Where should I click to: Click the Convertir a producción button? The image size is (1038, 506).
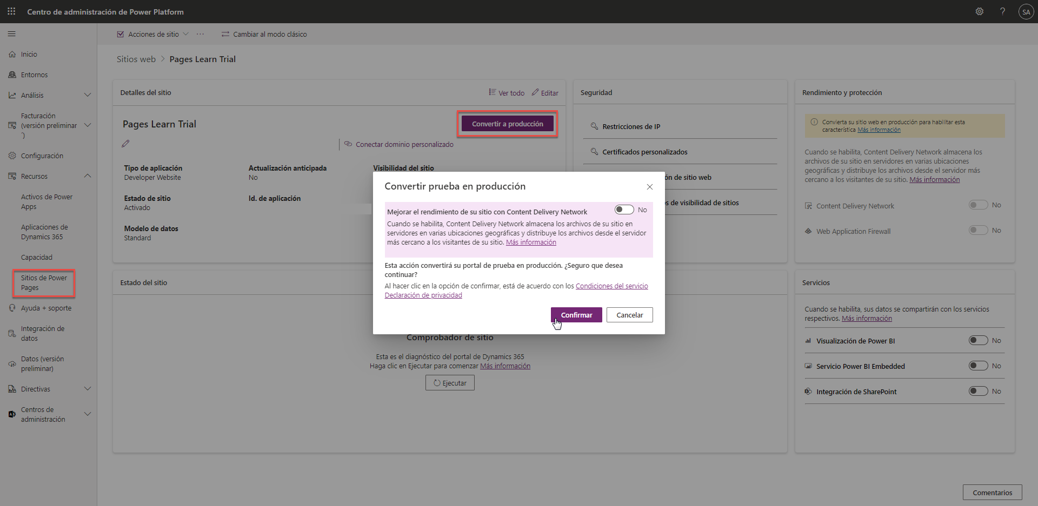508,124
